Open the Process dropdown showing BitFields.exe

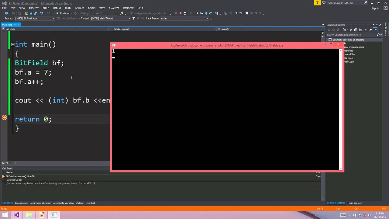(35, 19)
